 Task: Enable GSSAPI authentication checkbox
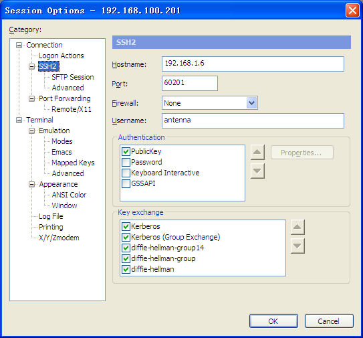(x=126, y=183)
